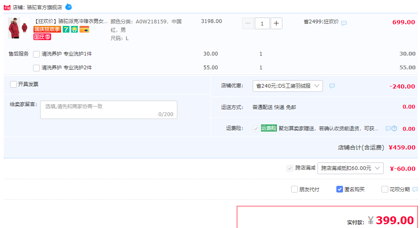Image resolution: width=420 pixels, height=228 pixels.
Task: Click the 给卖家留言 message text box
Action: tap(109, 110)
